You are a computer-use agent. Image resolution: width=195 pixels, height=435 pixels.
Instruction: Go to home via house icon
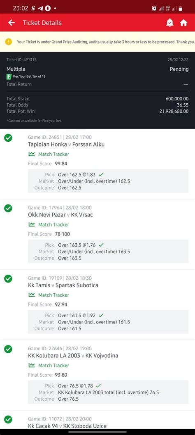pos(183,23)
